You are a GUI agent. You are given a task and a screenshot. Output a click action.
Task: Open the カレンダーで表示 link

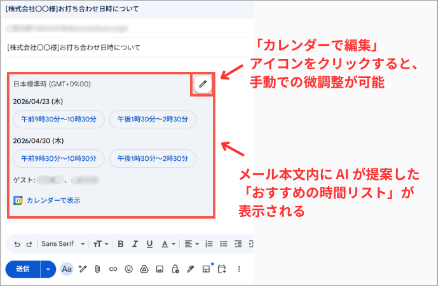(x=53, y=200)
